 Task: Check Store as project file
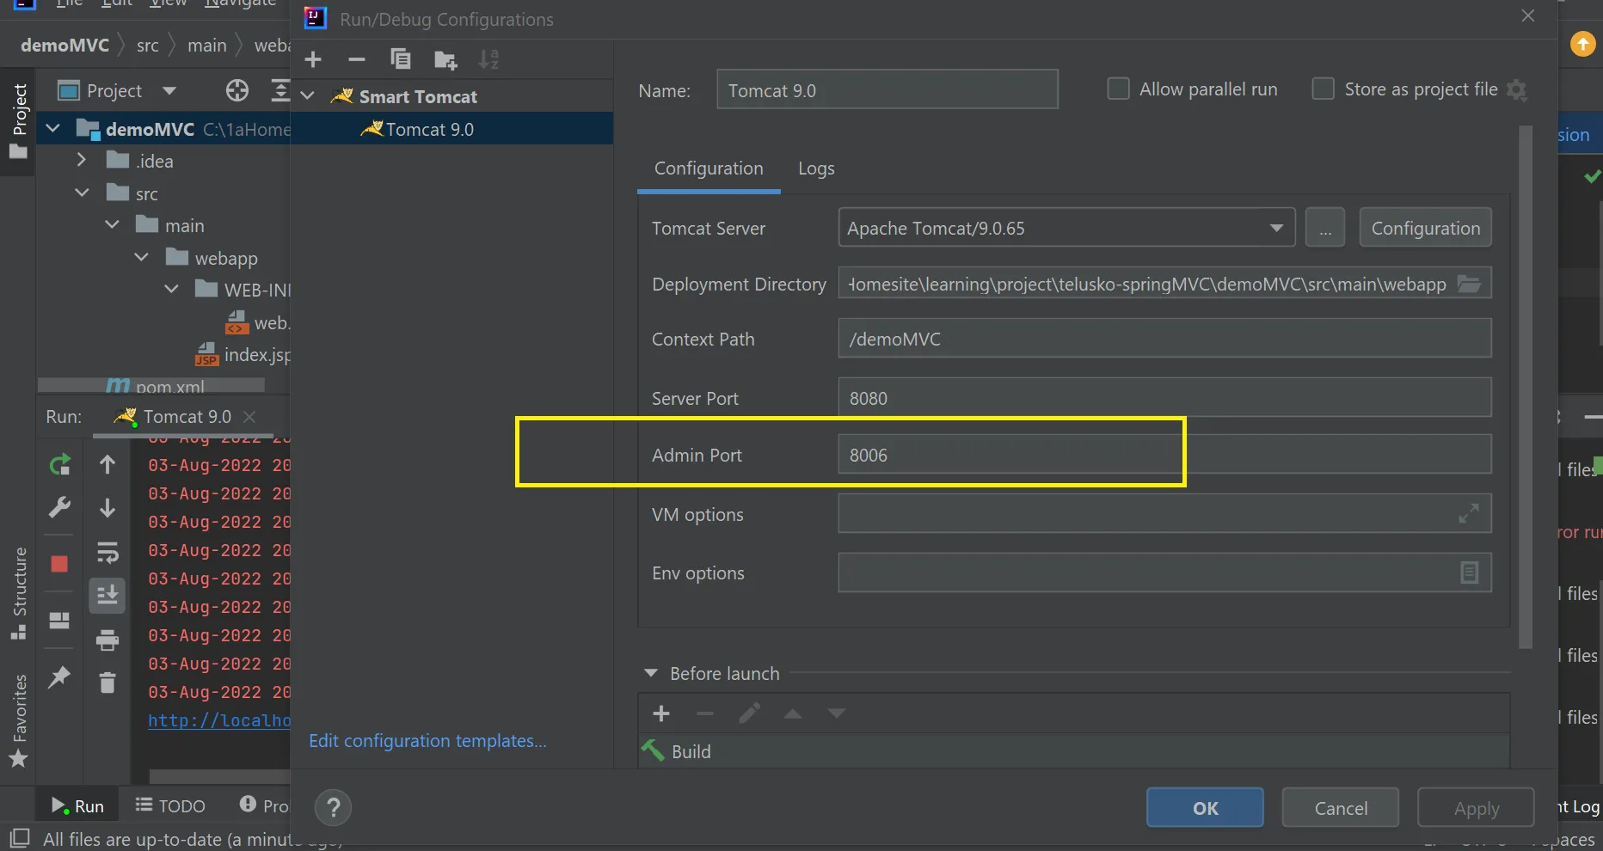point(1323,89)
